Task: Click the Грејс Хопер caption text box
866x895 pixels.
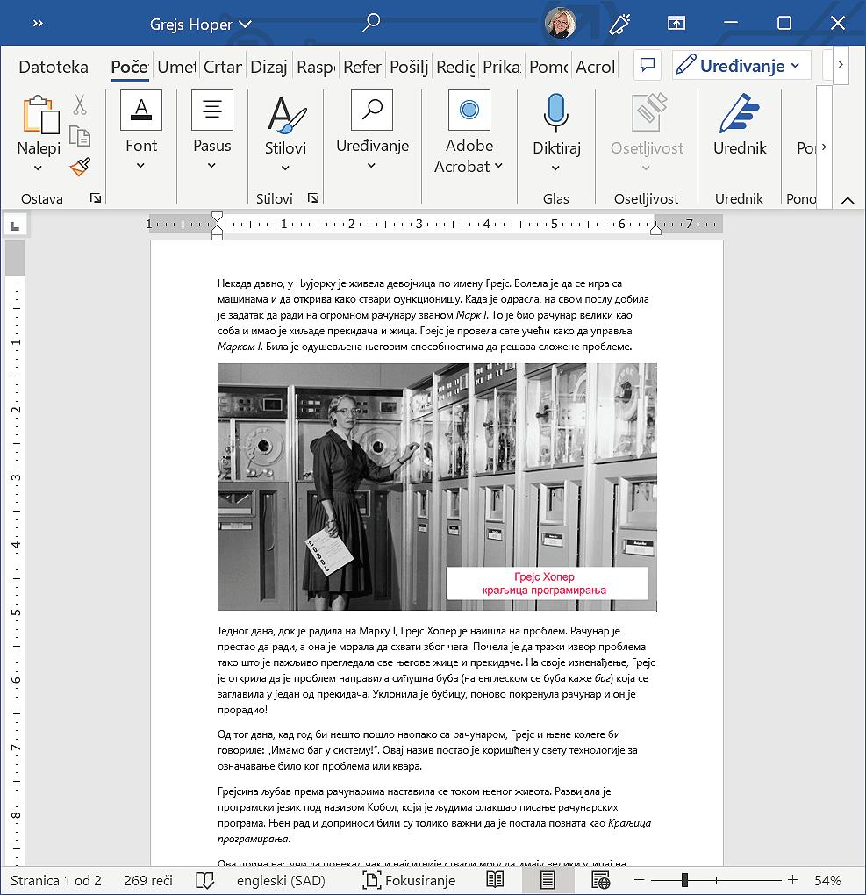Action: click(x=547, y=584)
